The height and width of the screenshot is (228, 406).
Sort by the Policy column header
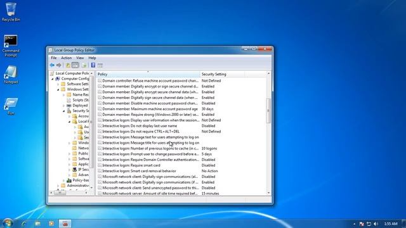pyautogui.click(x=148, y=74)
